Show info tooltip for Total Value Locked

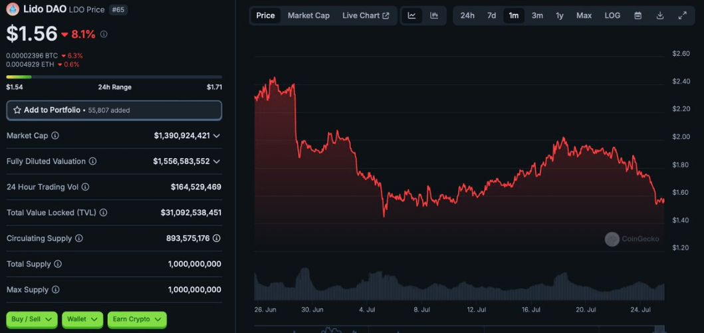[x=103, y=213]
